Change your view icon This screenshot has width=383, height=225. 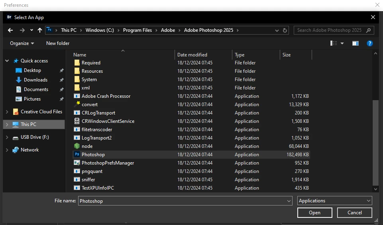(x=334, y=43)
